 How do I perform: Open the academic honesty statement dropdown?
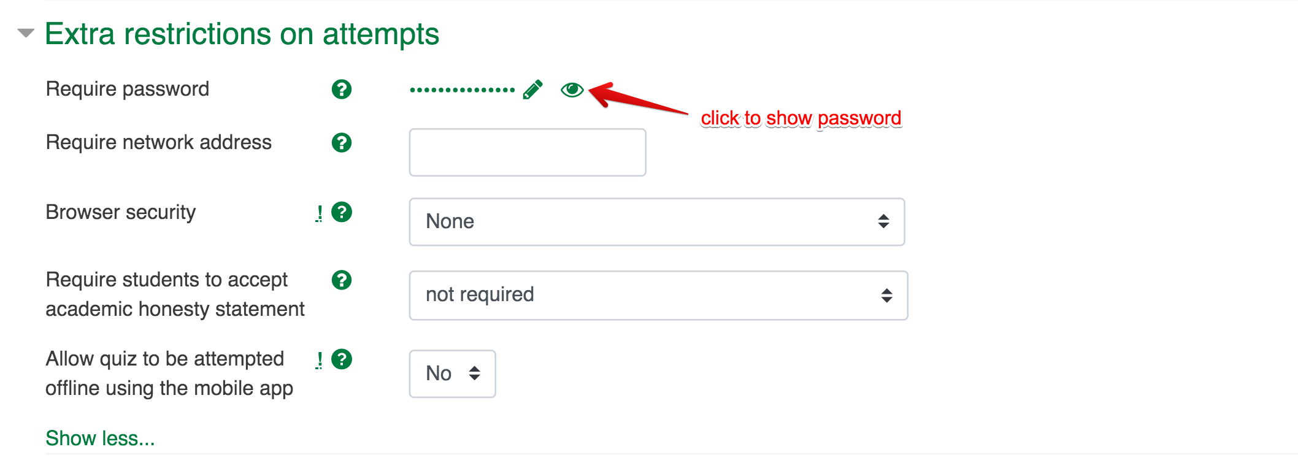[658, 295]
